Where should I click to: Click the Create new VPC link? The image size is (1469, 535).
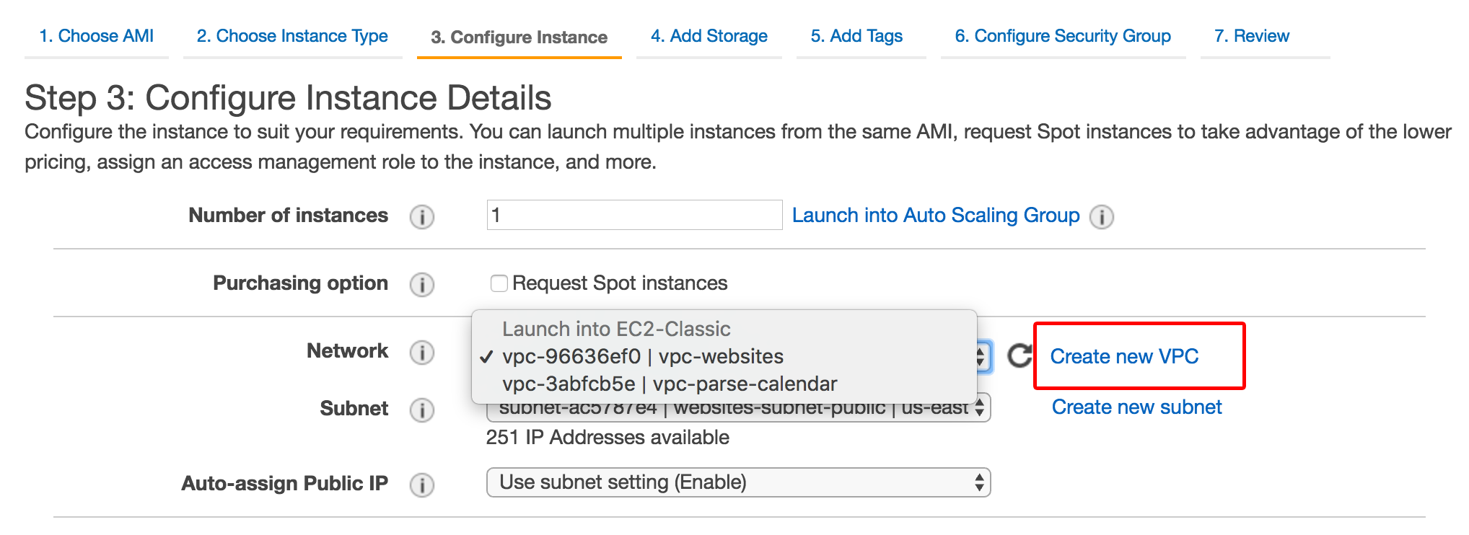(x=1124, y=356)
